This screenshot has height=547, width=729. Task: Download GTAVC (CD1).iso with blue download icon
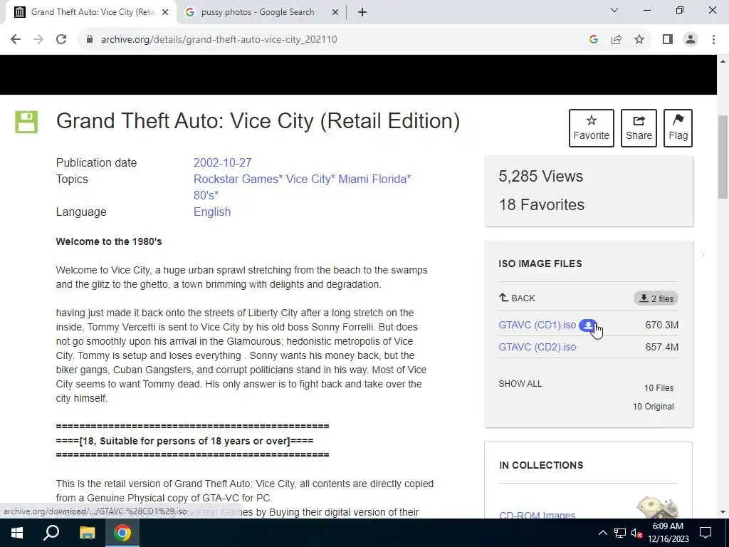coord(587,325)
